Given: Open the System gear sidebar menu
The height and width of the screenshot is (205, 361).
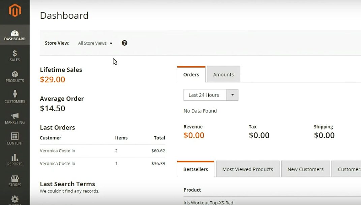Looking at the screenshot, I should click(x=15, y=199).
